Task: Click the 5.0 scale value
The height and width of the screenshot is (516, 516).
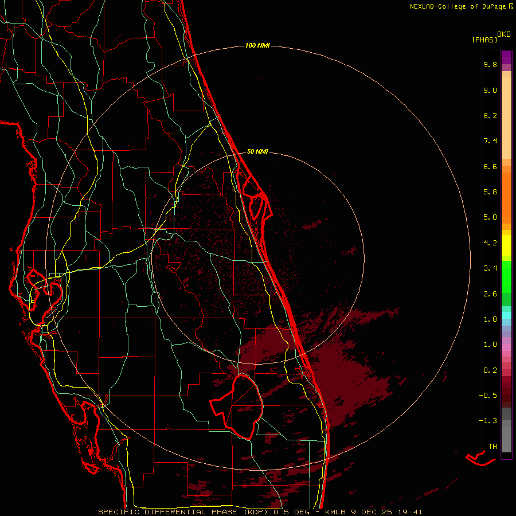Action: 490,217
